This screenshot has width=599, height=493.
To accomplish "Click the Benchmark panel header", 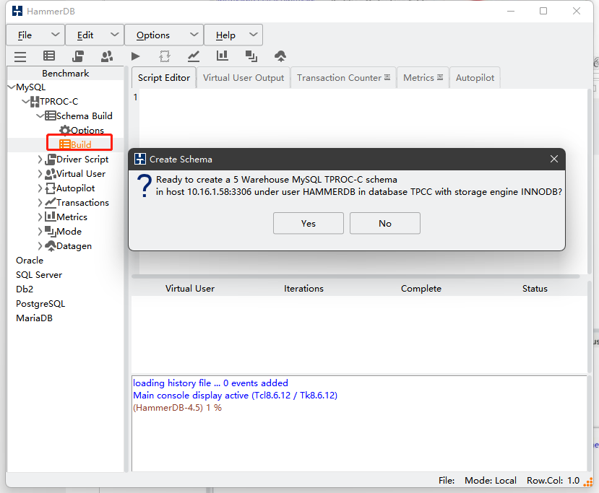I will (x=65, y=73).
